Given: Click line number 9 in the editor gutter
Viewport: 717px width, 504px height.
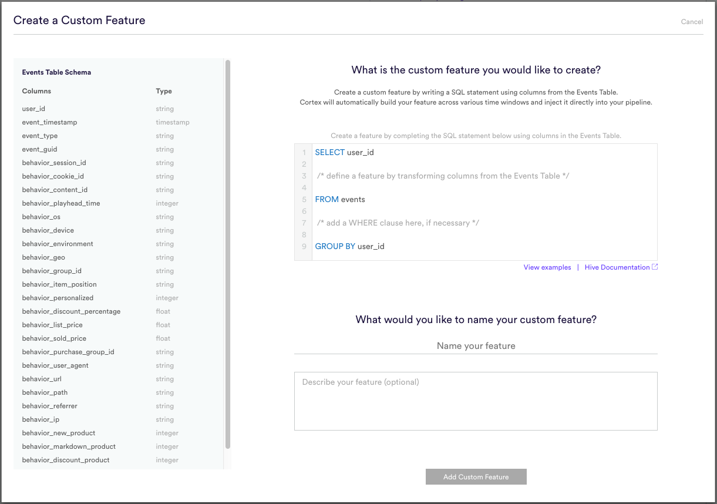Looking at the screenshot, I should [304, 246].
